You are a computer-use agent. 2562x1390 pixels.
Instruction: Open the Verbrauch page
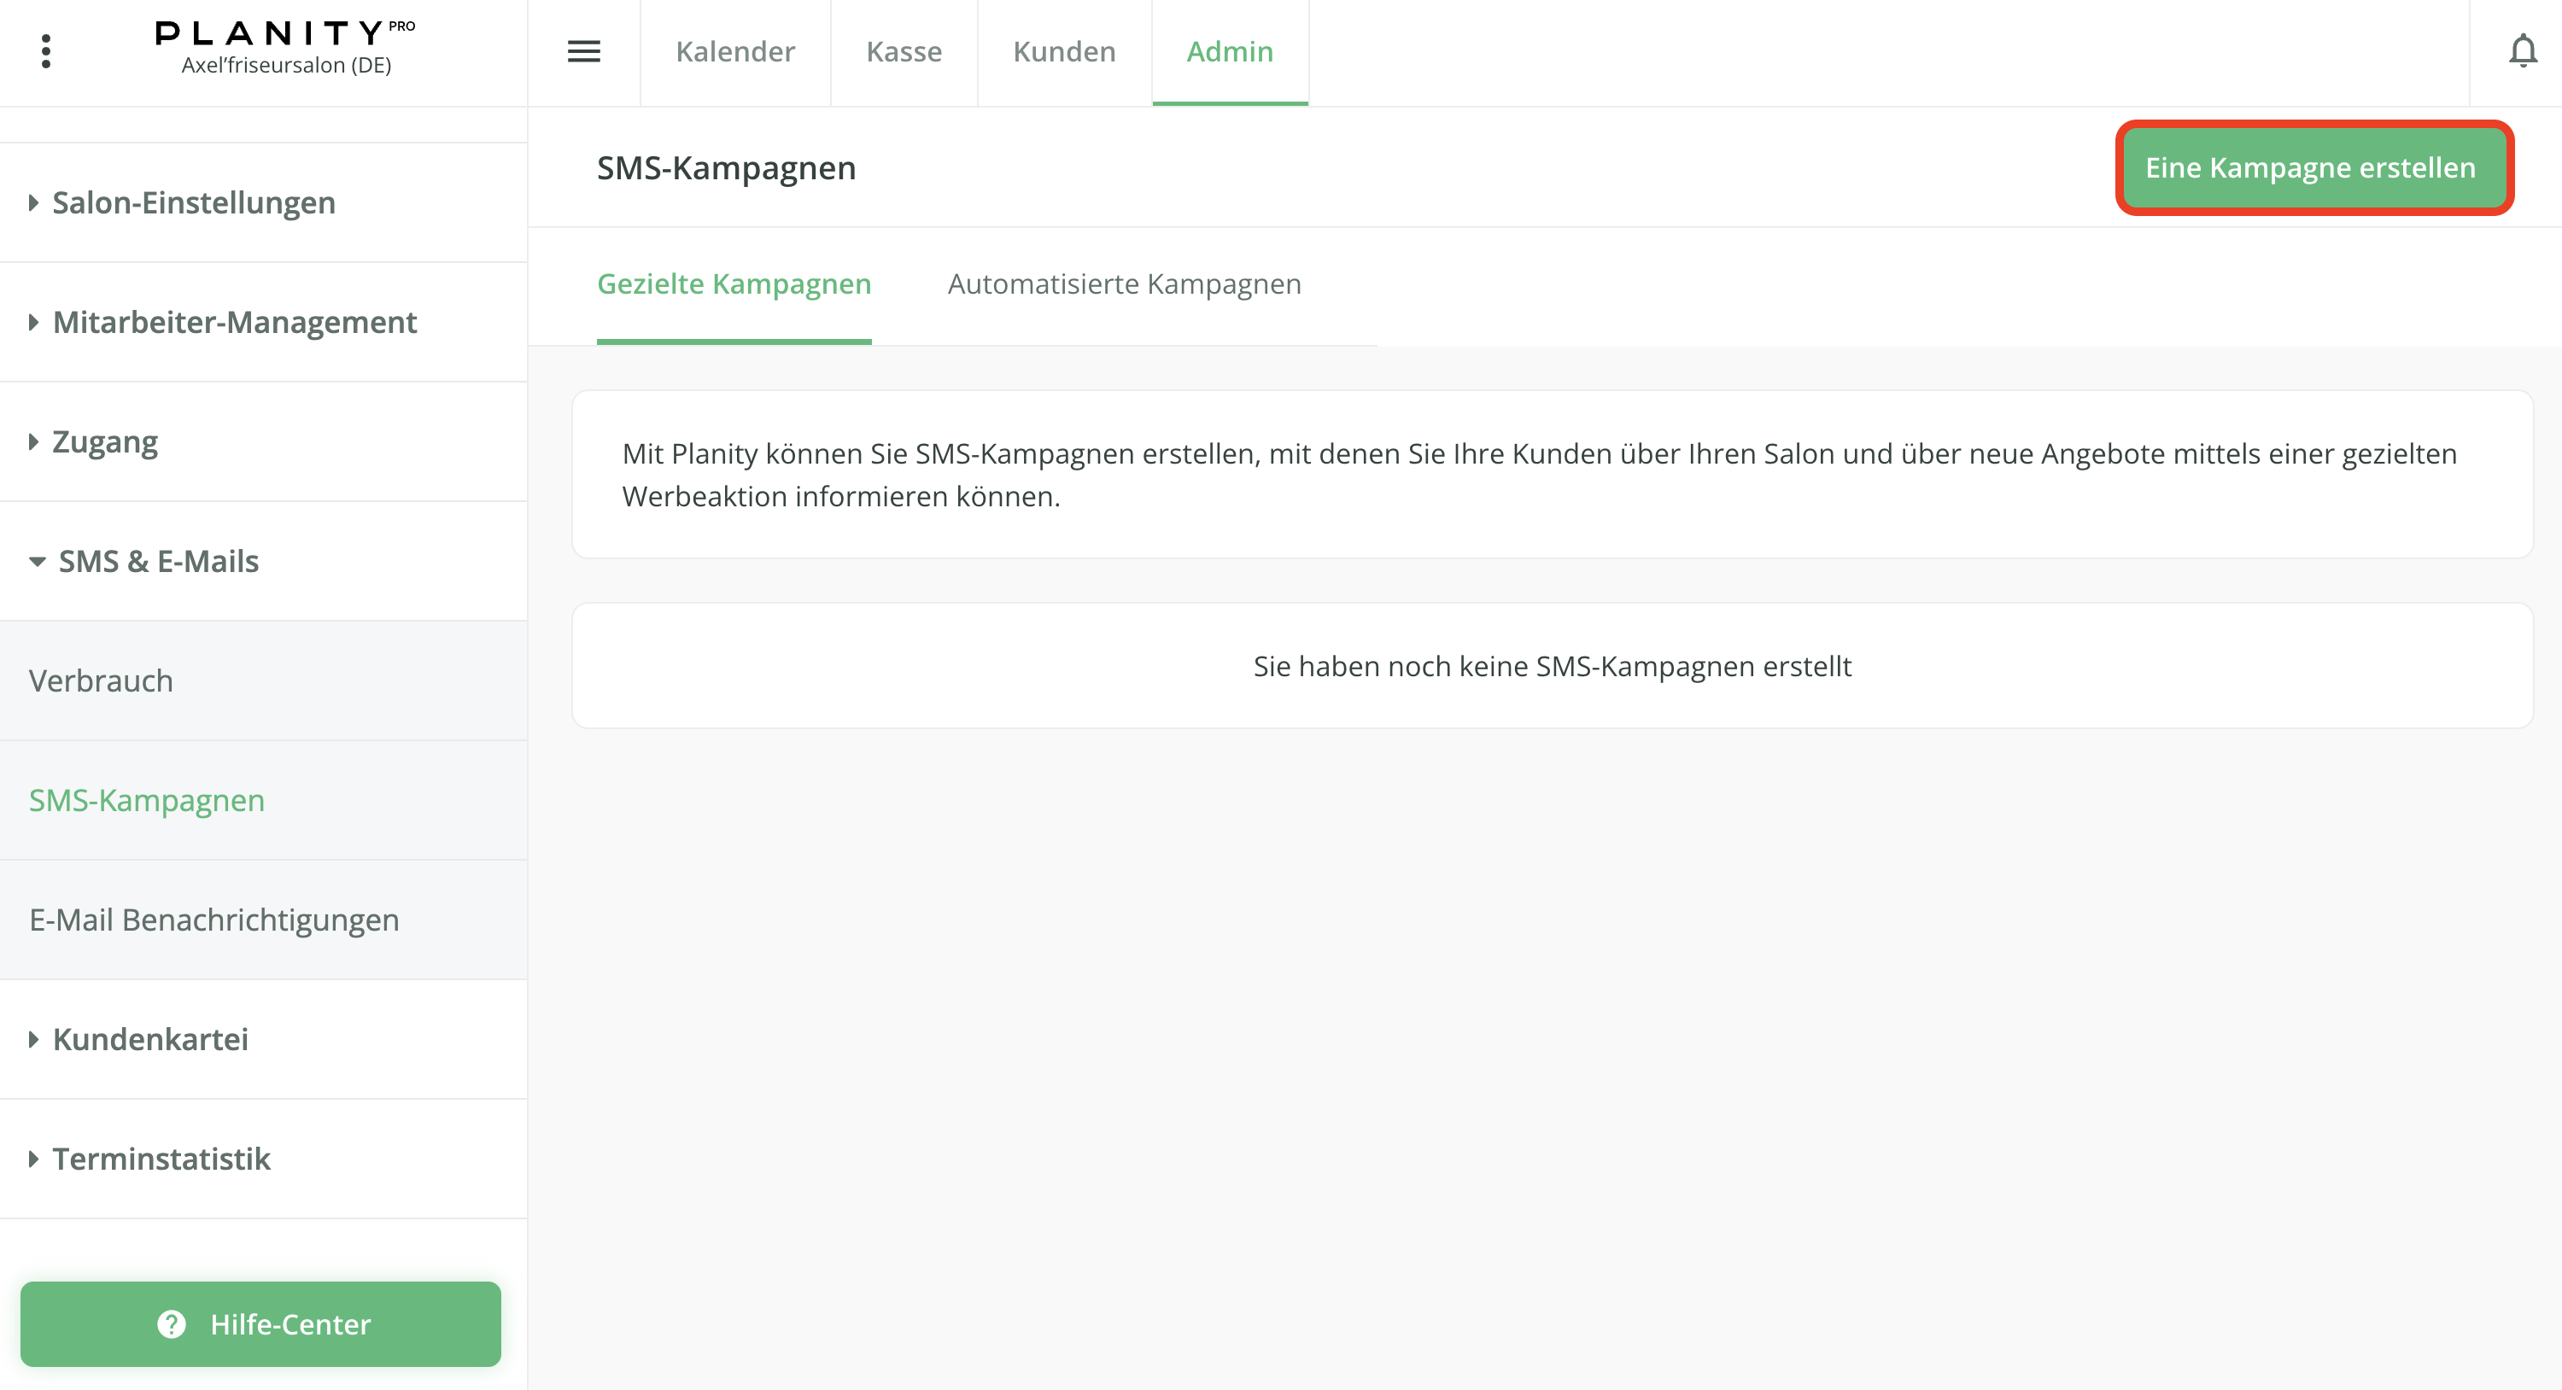pyautogui.click(x=101, y=680)
